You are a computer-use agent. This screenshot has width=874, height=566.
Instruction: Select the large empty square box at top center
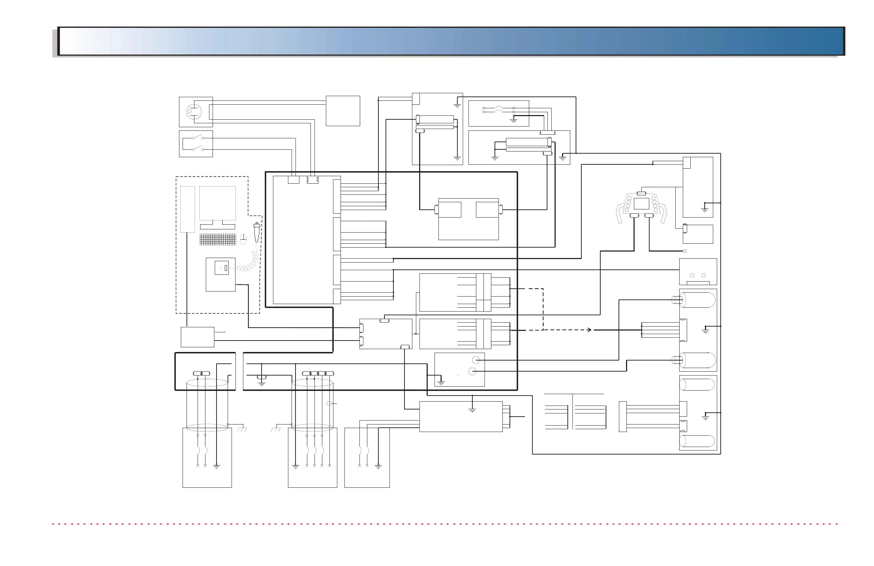point(343,111)
